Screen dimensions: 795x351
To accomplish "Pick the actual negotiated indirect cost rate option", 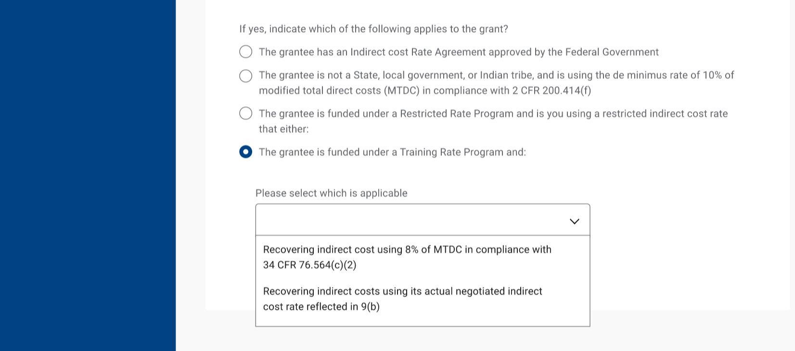I will point(402,291).
